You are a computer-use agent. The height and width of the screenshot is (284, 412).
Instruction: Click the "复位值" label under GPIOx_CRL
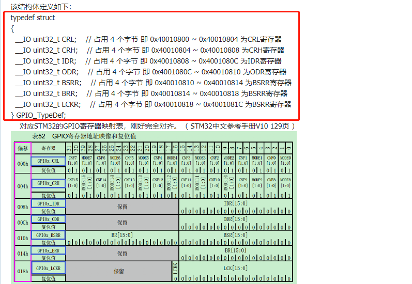tap(49, 170)
